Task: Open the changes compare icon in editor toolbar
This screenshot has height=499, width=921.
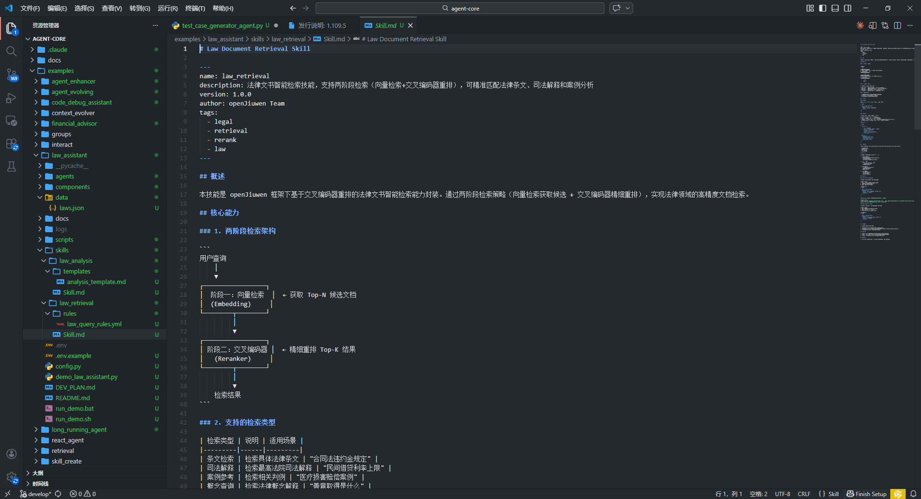Action: tap(885, 25)
